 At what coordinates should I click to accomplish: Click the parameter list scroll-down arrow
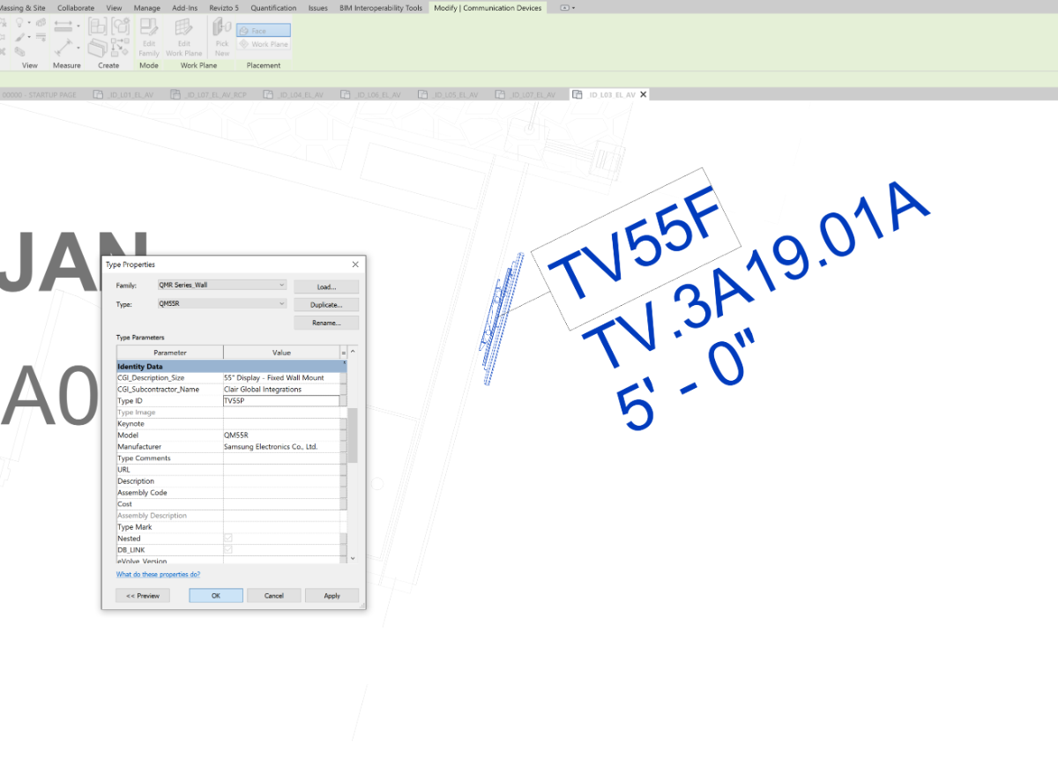pyautogui.click(x=353, y=558)
